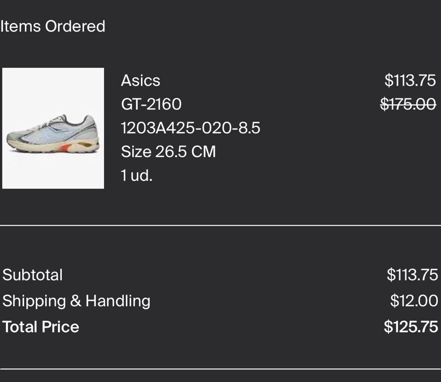441x382 pixels.
Task: Click the orange midsole of pictured sneaker
Action: [x=65, y=147]
